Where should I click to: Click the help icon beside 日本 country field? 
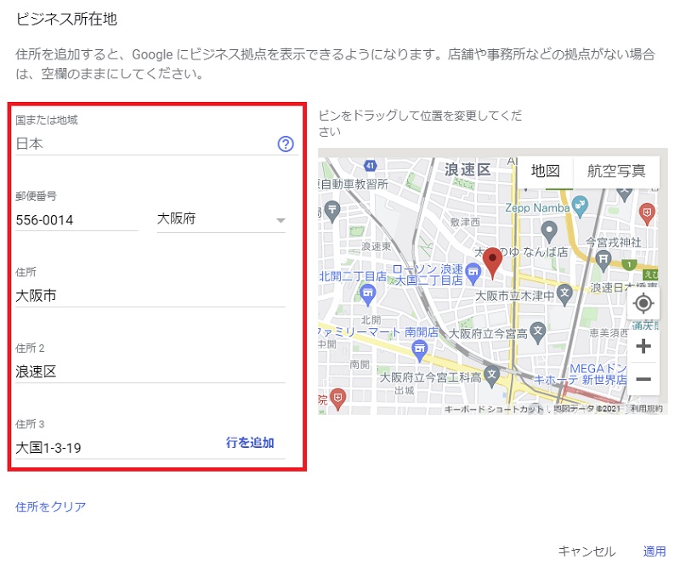click(286, 144)
